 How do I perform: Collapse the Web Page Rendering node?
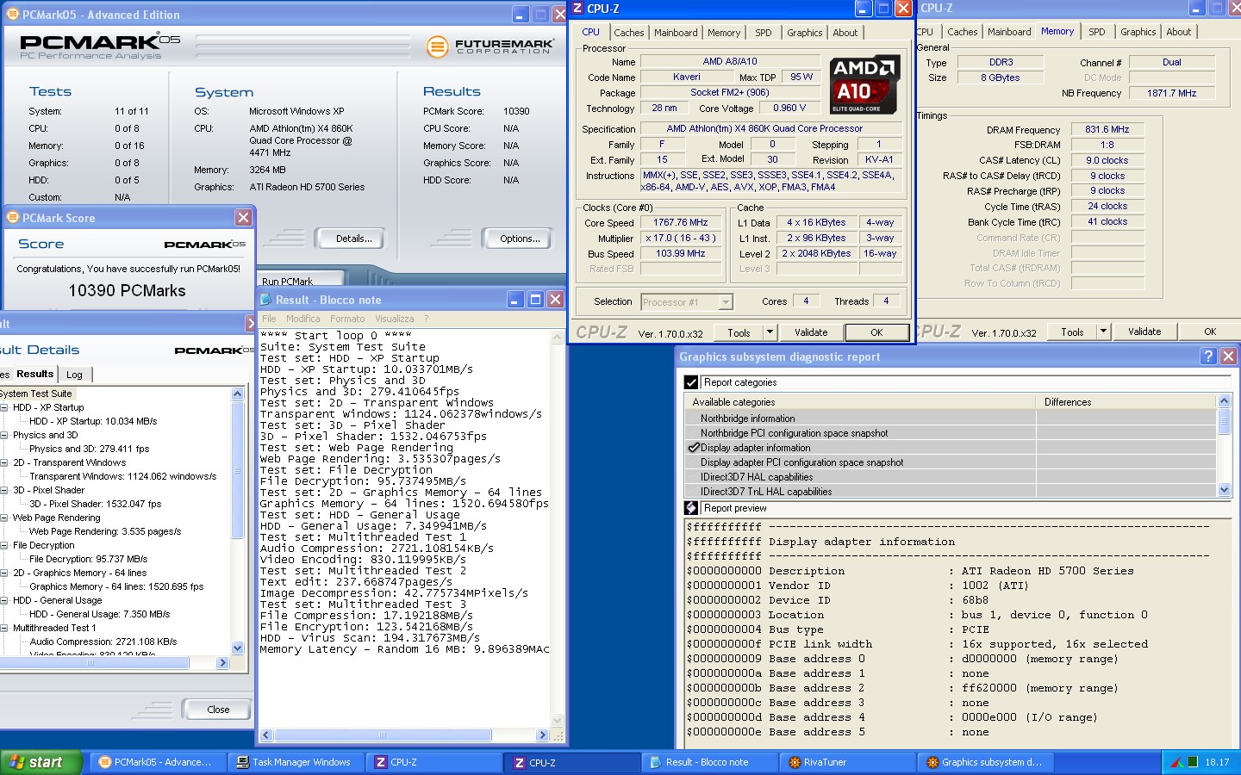3,518
